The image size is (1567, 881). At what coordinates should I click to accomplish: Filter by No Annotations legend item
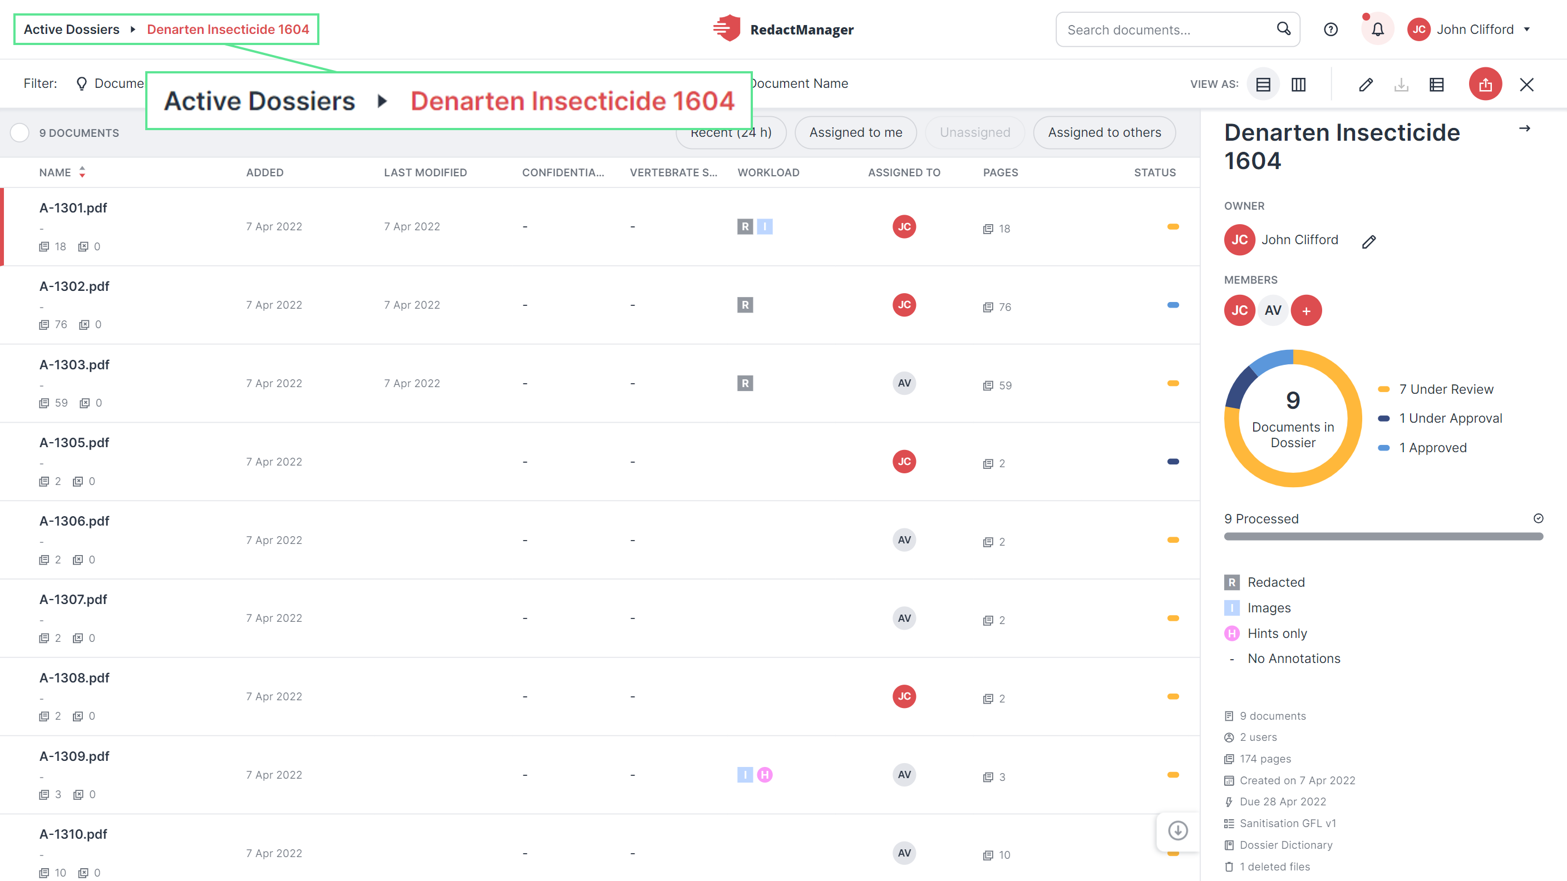pyautogui.click(x=1282, y=659)
